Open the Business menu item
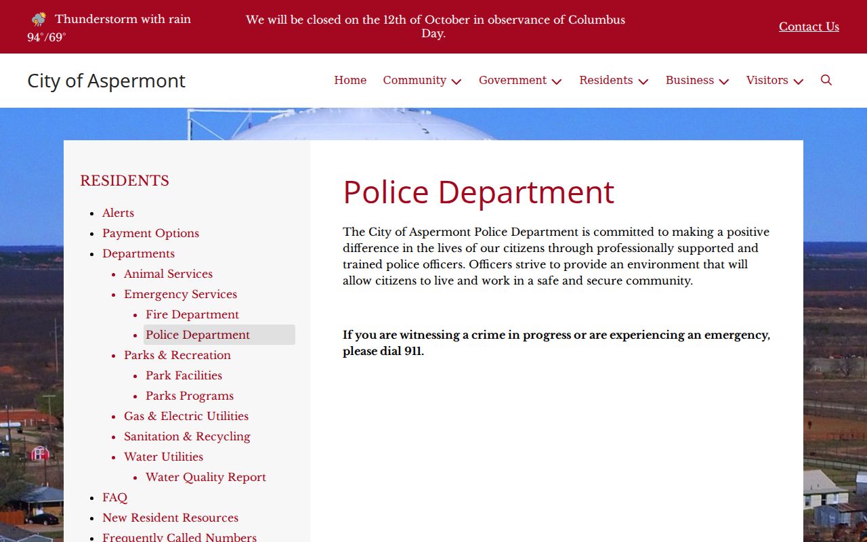 point(690,80)
